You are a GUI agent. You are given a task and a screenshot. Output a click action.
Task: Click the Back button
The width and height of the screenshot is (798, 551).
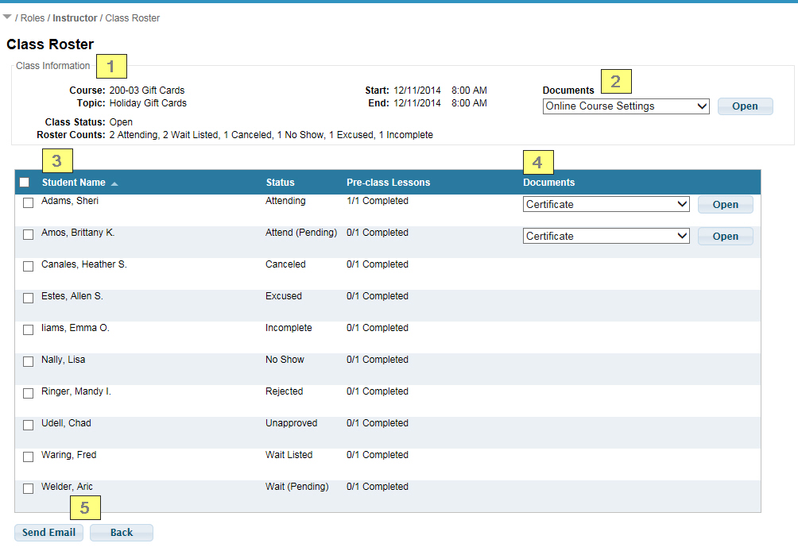122,533
